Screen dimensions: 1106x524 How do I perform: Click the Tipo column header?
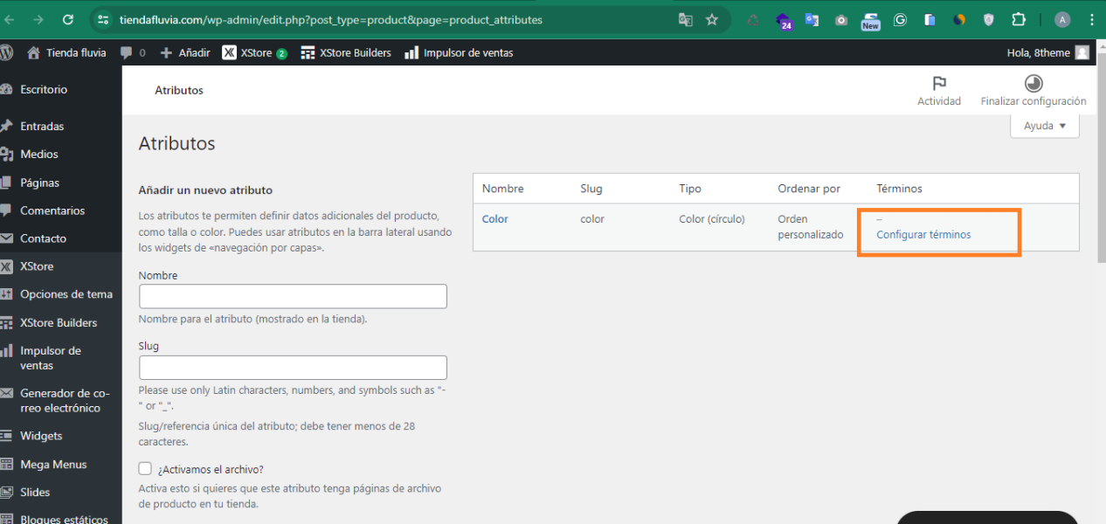click(690, 189)
